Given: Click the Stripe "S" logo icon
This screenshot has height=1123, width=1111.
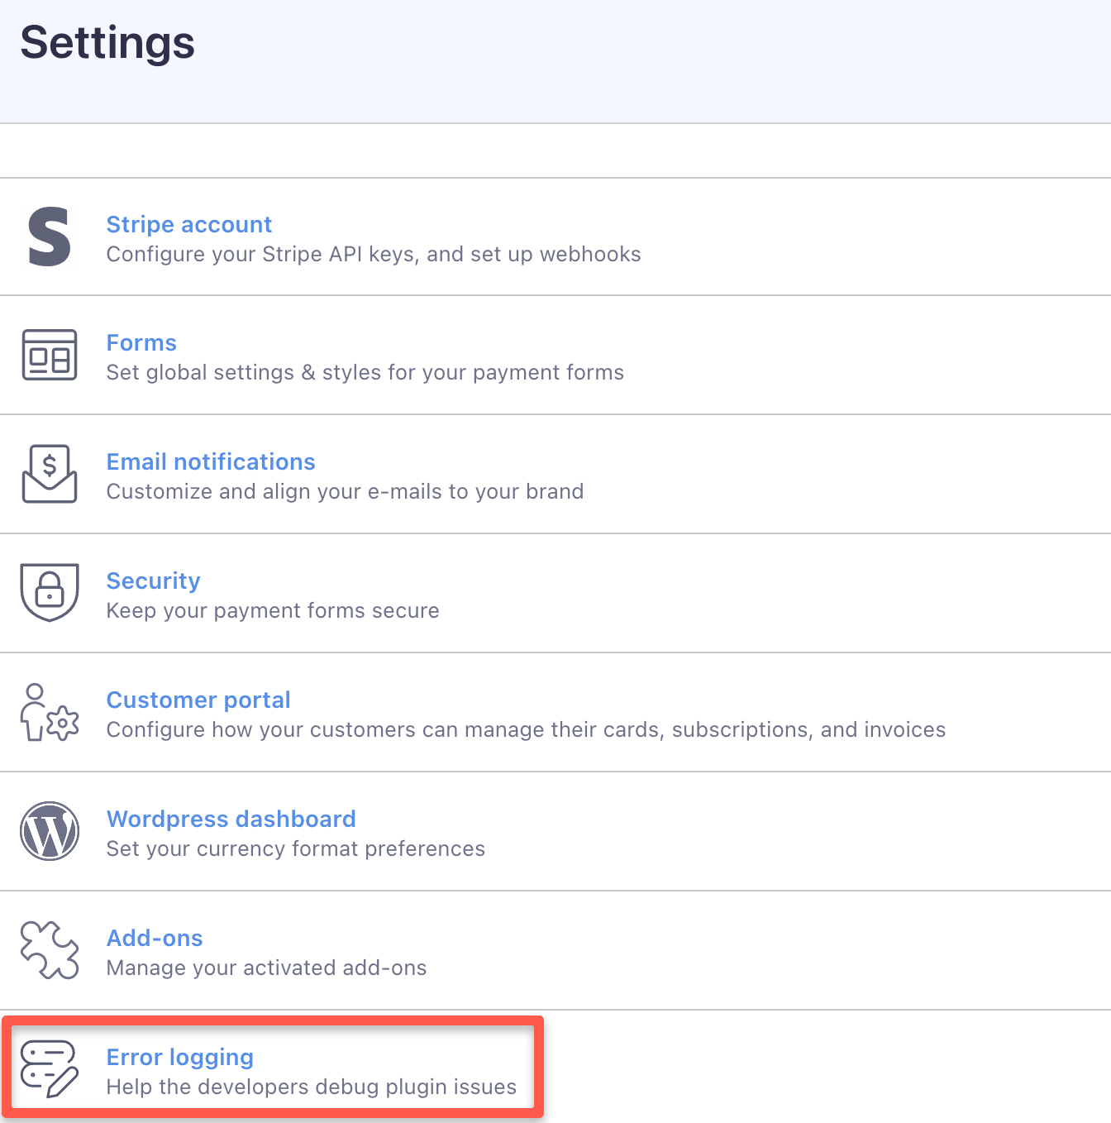Looking at the screenshot, I should pos(50,237).
